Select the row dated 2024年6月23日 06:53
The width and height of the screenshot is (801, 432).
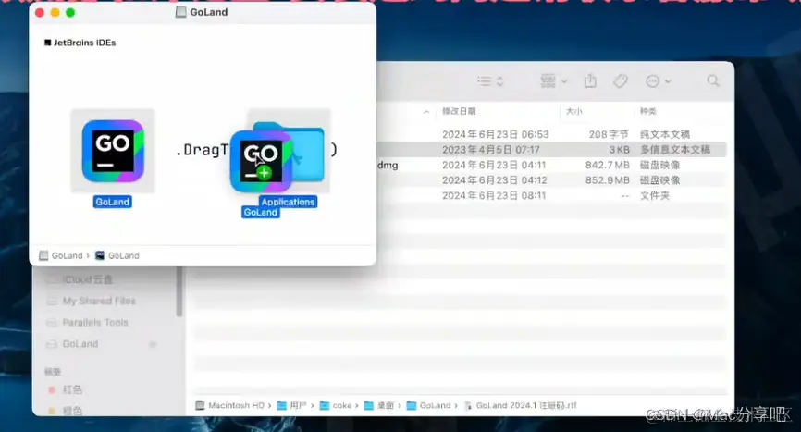click(x=551, y=134)
